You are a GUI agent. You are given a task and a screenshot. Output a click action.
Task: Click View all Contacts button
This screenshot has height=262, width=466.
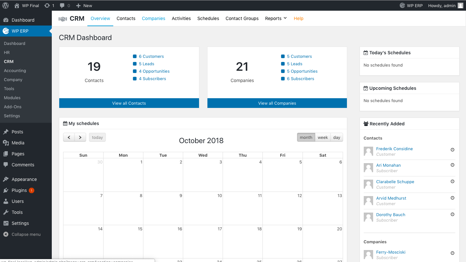click(129, 103)
